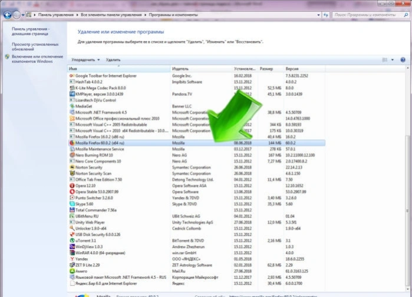The image size is (412, 297).
Task: Open recent pages dropdown next to nav arrows
Action: tap(23, 15)
